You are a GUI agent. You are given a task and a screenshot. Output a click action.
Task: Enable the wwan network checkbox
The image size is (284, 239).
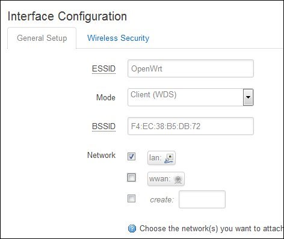[x=132, y=178]
